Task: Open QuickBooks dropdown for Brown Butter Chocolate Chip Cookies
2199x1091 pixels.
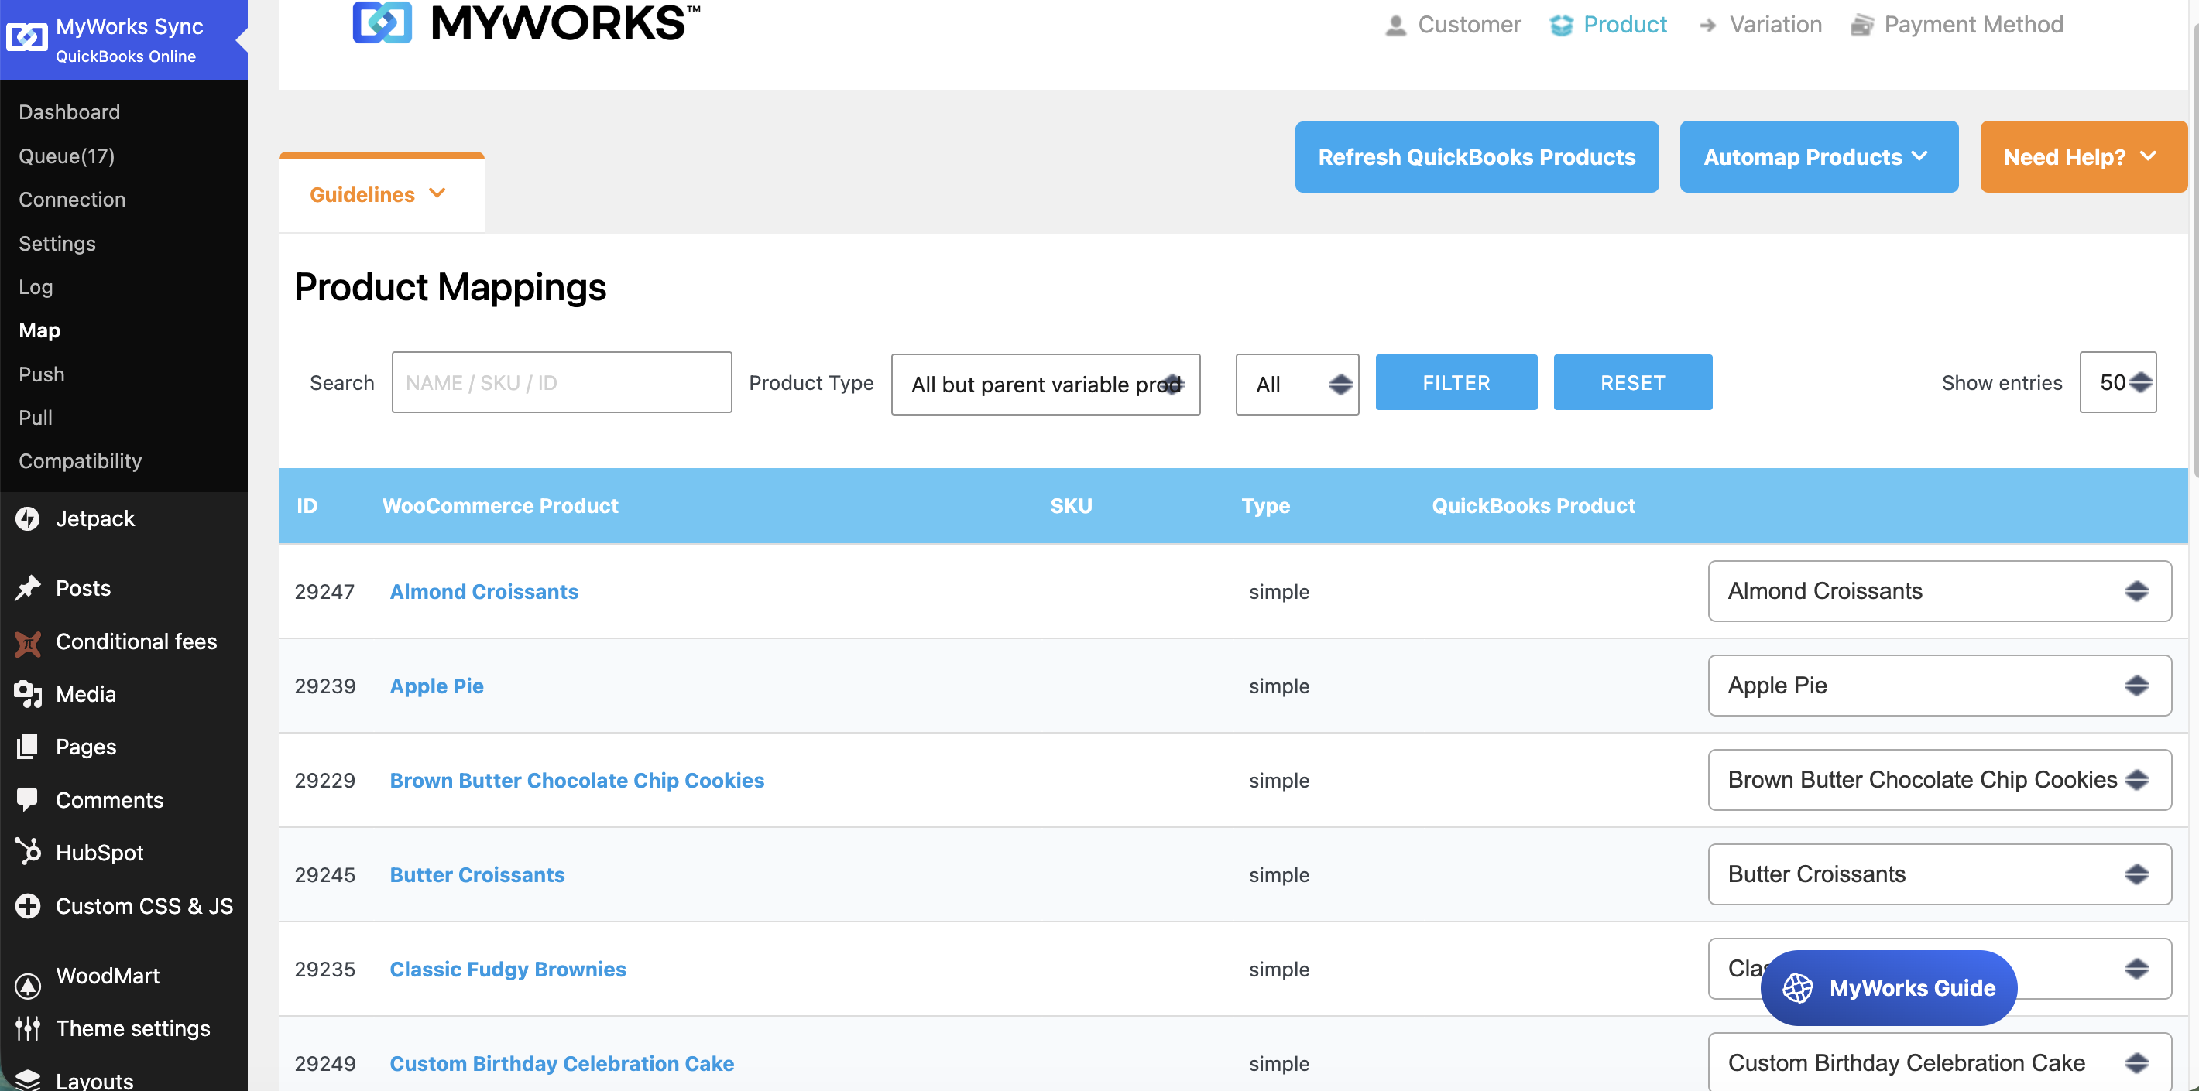Action: [x=1940, y=780]
